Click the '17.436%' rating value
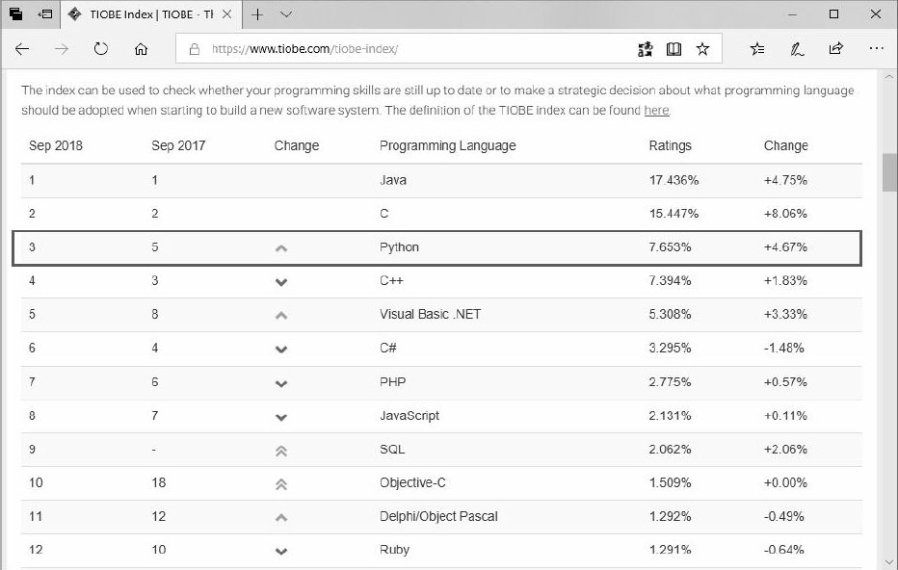Viewport: 898px width, 570px height. 673,180
